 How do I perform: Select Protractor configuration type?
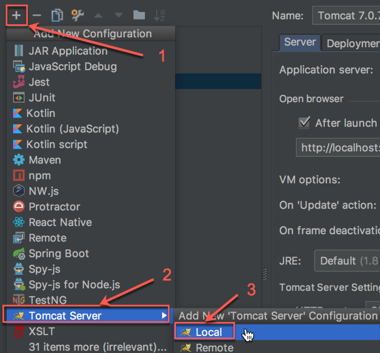click(x=91, y=207)
